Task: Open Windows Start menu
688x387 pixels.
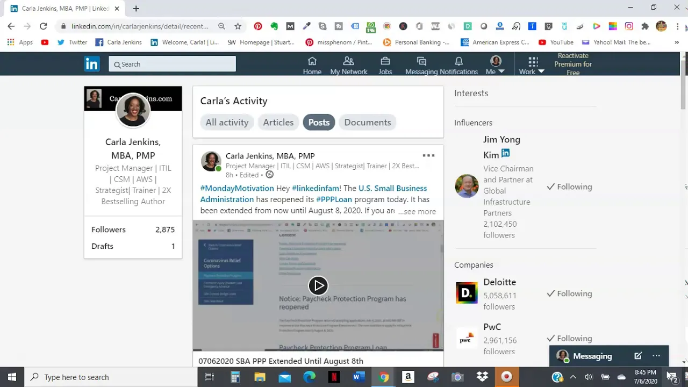Action: coord(12,377)
